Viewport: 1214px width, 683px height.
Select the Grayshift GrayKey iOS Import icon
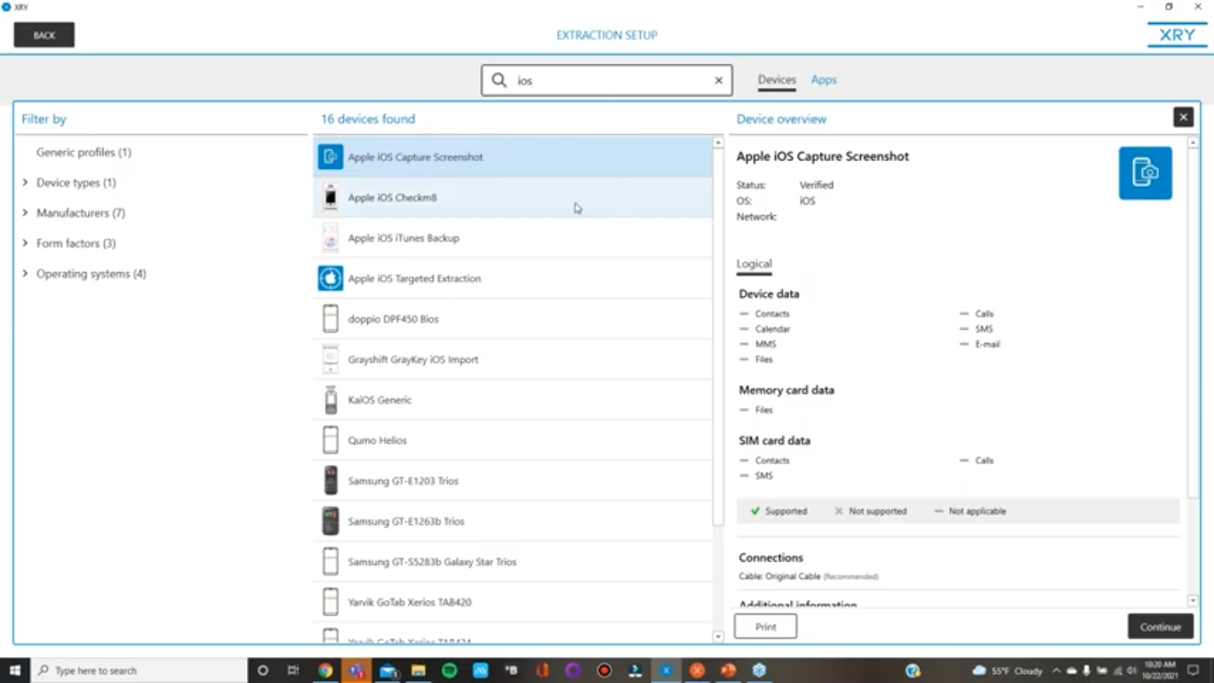(330, 358)
